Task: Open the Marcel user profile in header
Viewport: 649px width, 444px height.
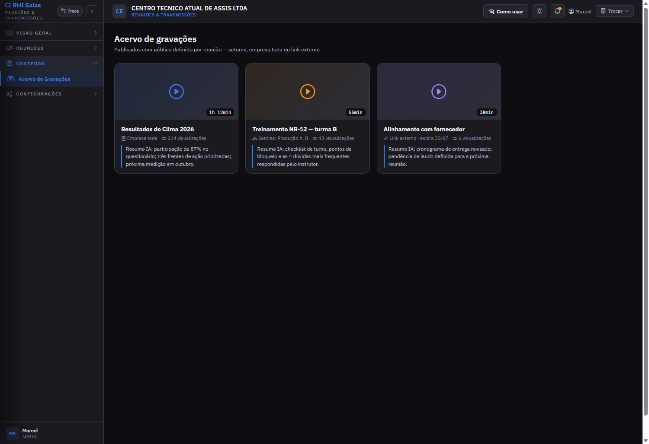Action: pyautogui.click(x=580, y=11)
